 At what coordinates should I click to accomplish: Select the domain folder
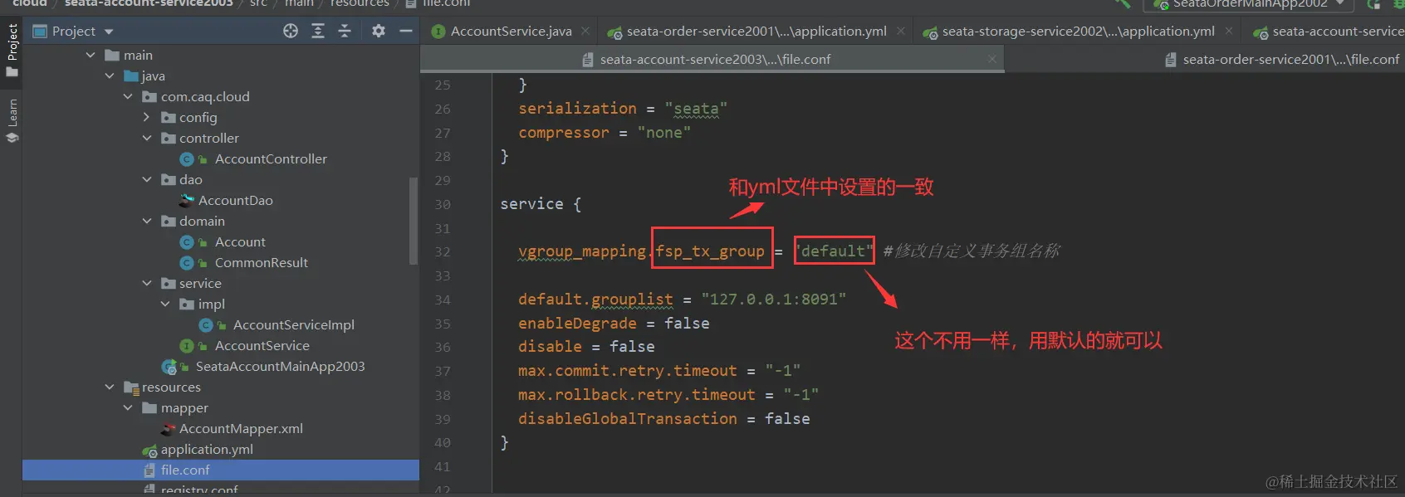click(202, 221)
